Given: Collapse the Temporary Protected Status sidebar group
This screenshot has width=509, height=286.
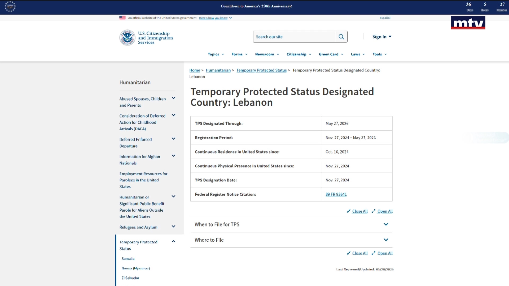Looking at the screenshot, I should pos(173,241).
